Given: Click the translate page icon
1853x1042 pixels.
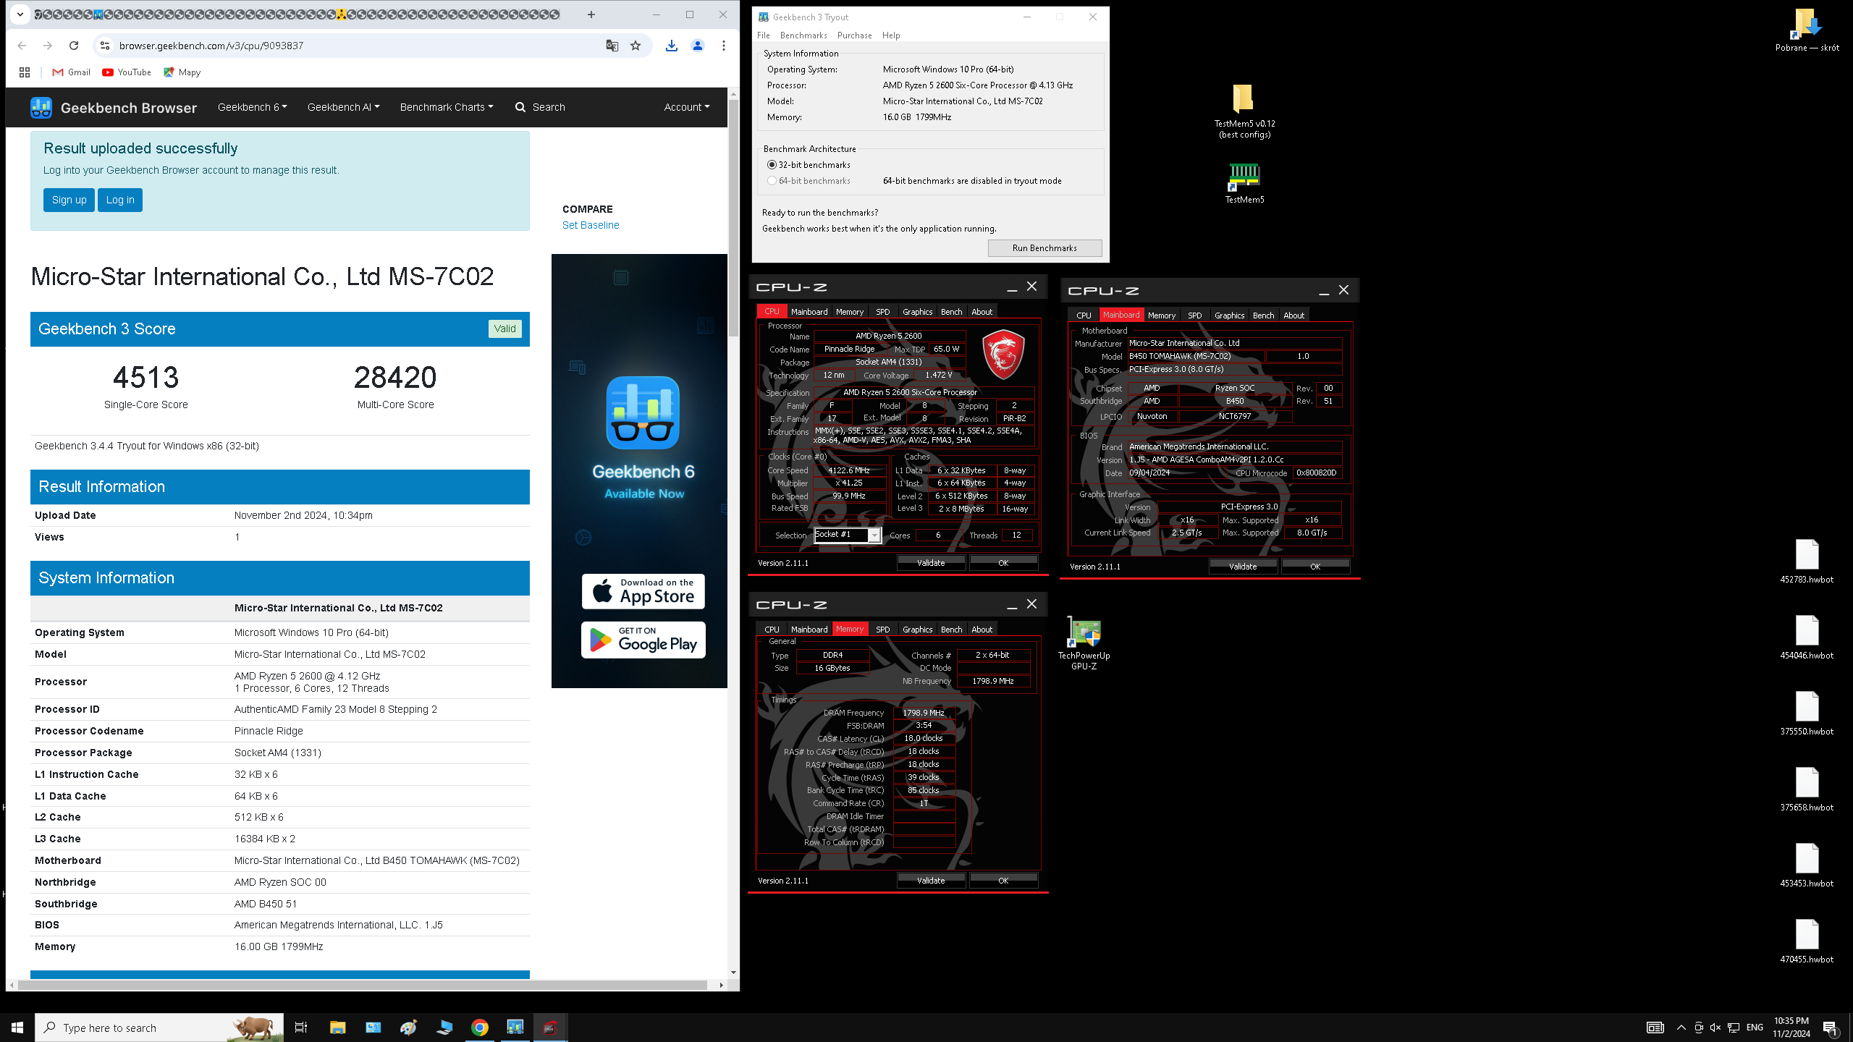Looking at the screenshot, I should (612, 46).
